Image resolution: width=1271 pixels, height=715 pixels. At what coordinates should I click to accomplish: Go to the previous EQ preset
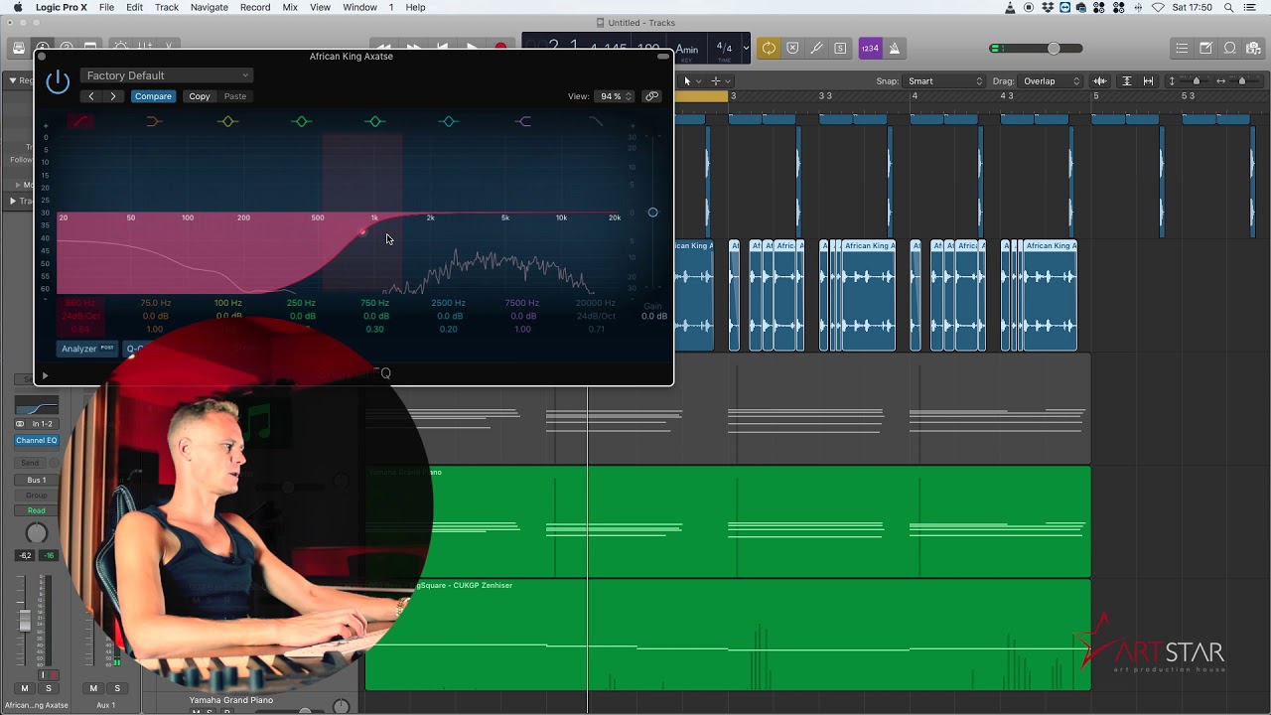[91, 96]
